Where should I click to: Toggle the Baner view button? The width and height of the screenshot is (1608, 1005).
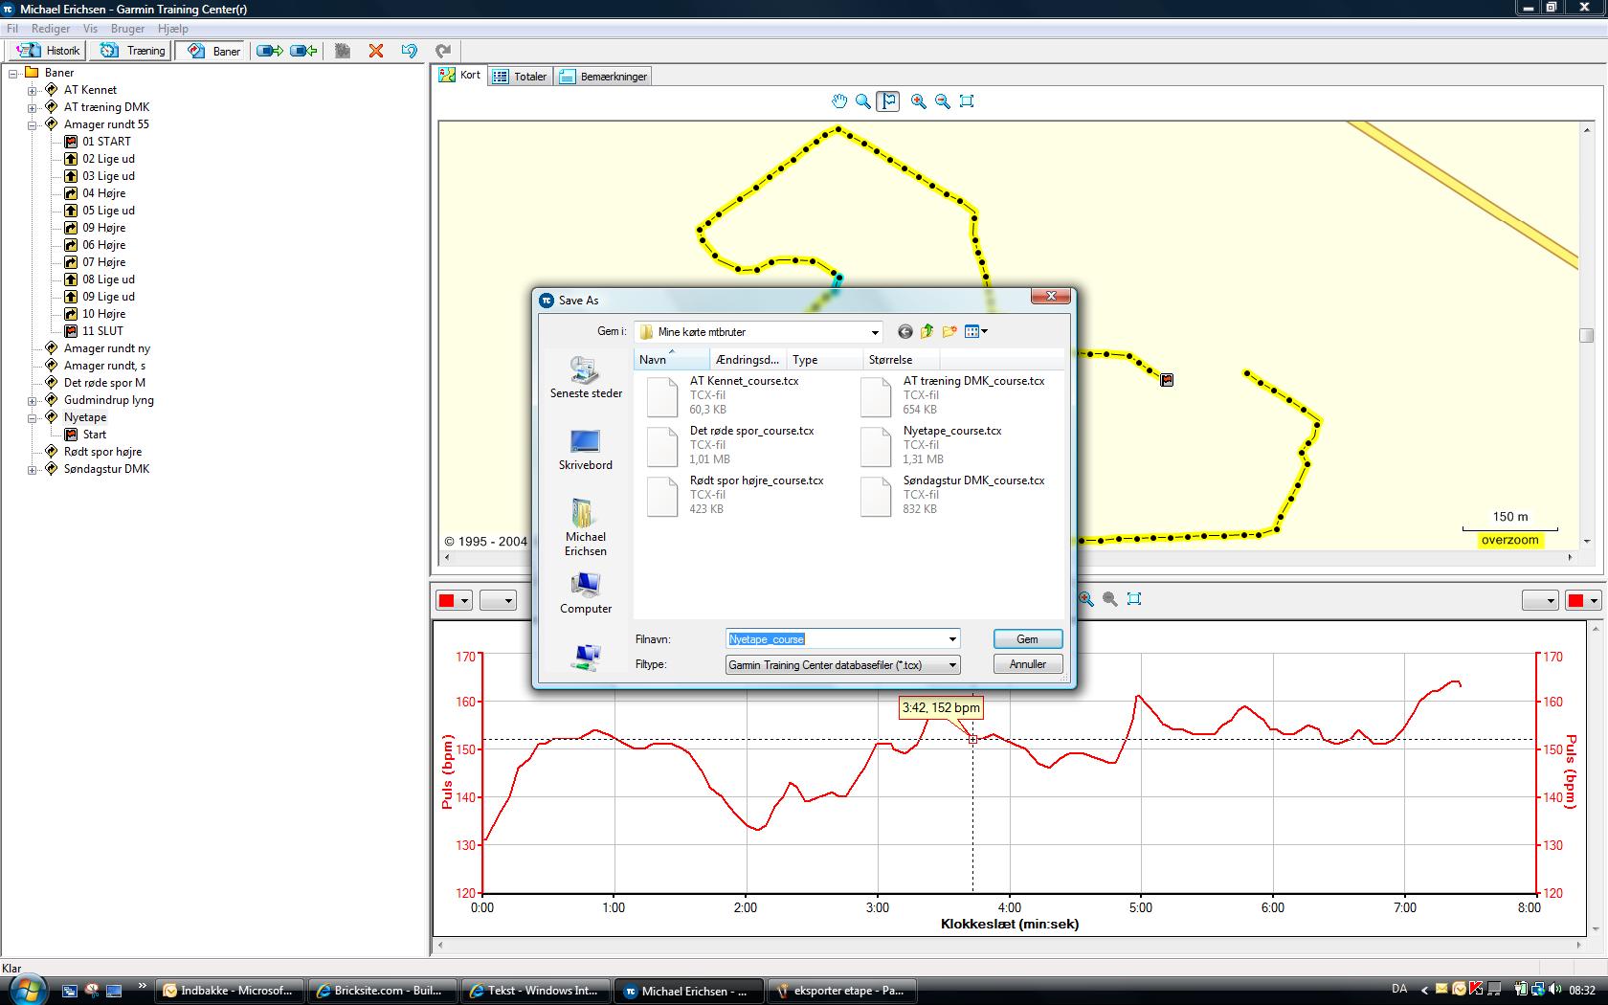214,51
